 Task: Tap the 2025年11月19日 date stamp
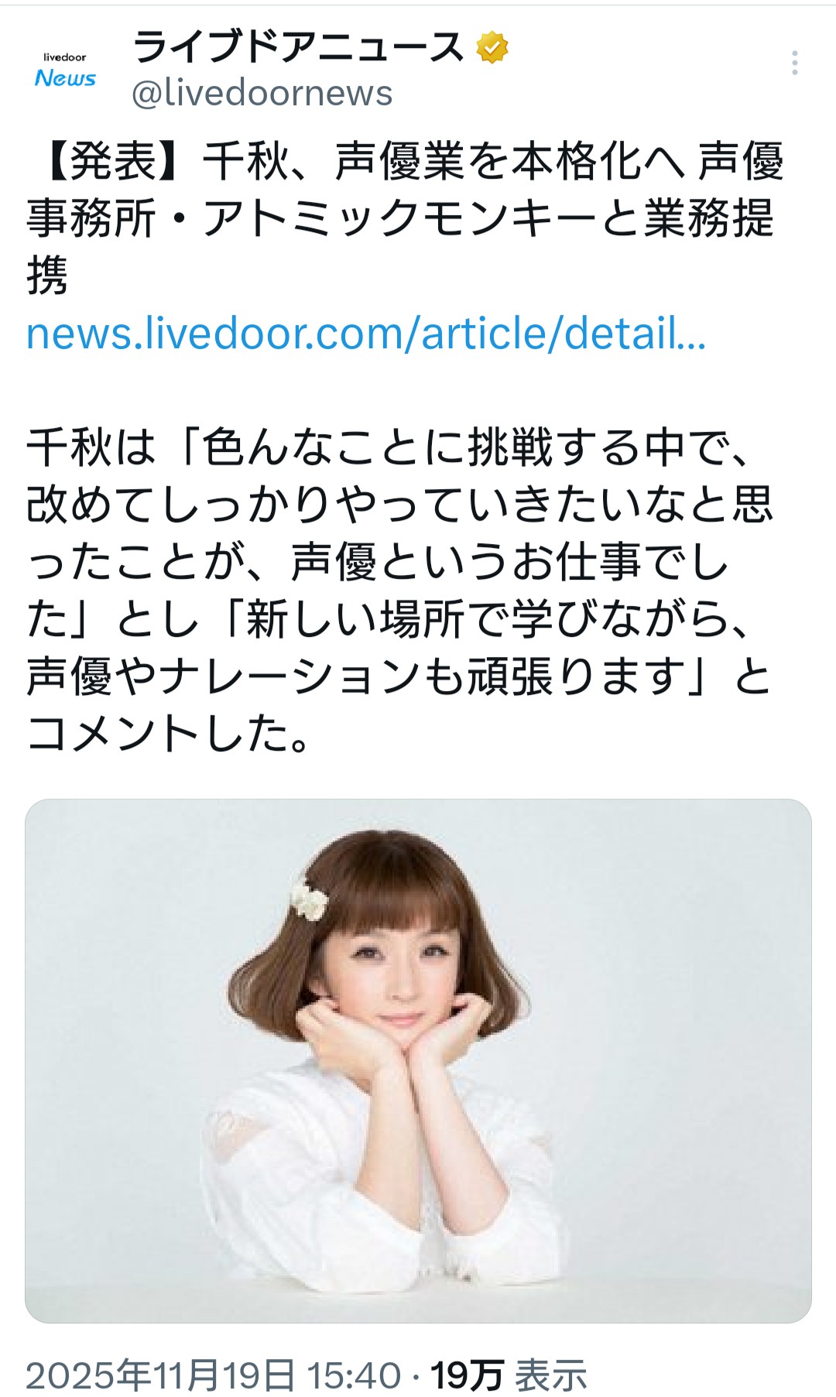tap(161, 1375)
